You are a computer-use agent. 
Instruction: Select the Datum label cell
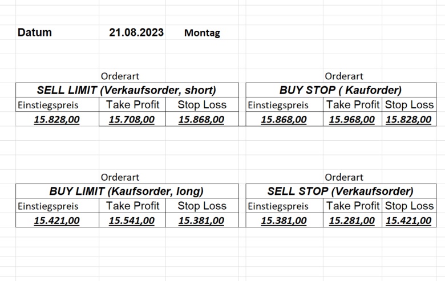coord(35,32)
